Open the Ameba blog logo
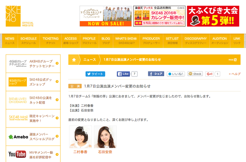Image resolution: width=246 pixels, height=162 pixels. 18,137
